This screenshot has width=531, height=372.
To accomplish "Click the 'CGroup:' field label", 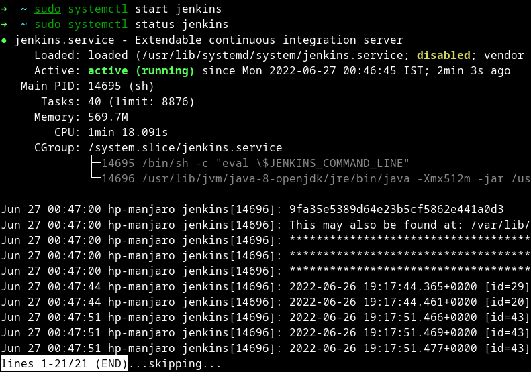I will pos(58,147).
